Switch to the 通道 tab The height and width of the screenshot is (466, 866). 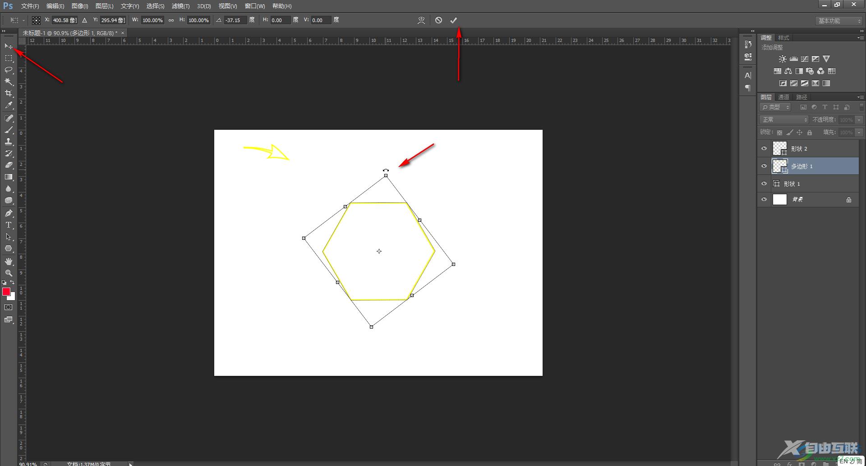[x=784, y=97]
